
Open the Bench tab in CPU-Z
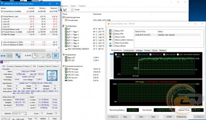click(49, 66)
